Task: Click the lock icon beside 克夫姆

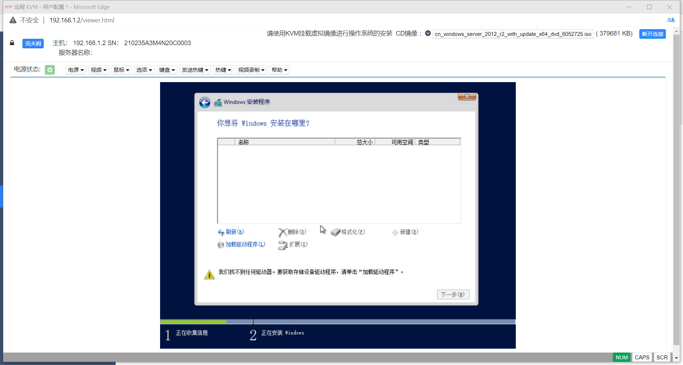Action: pyautogui.click(x=12, y=43)
